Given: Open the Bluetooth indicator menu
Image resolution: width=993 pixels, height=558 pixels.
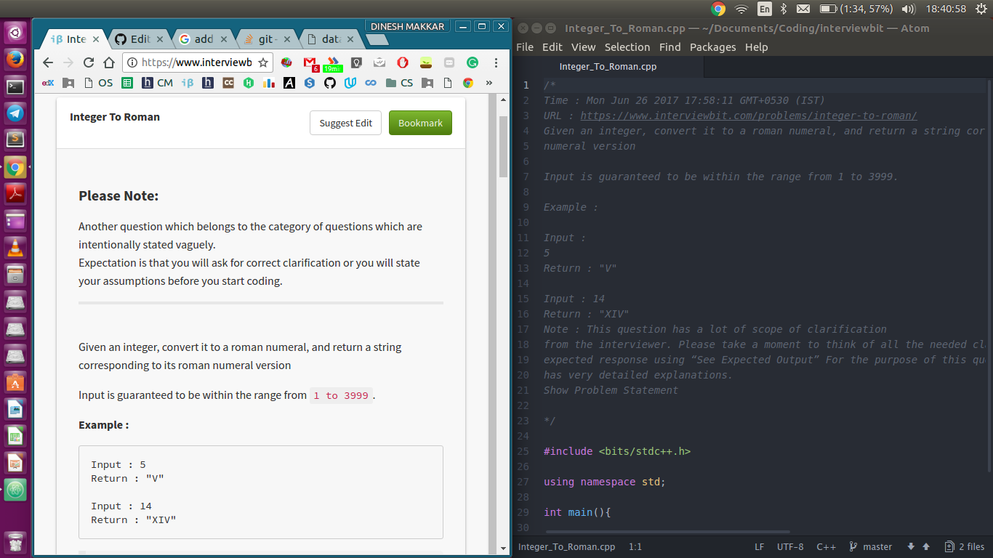Looking at the screenshot, I should pyautogui.click(x=784, y=9).
